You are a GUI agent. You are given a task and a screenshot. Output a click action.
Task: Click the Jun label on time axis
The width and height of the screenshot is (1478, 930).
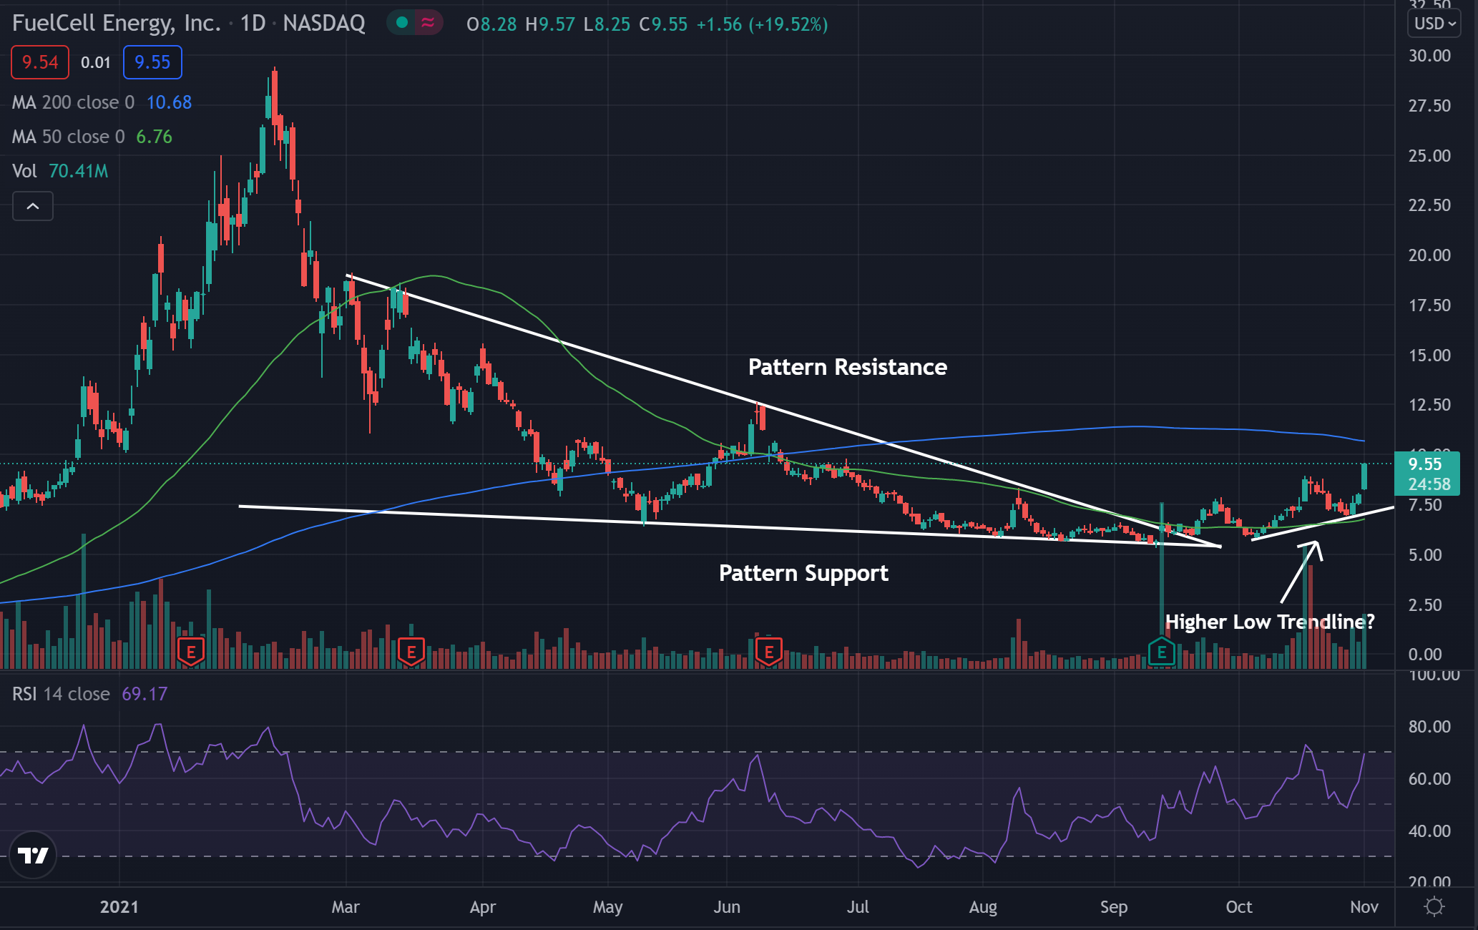coord(727,907)
